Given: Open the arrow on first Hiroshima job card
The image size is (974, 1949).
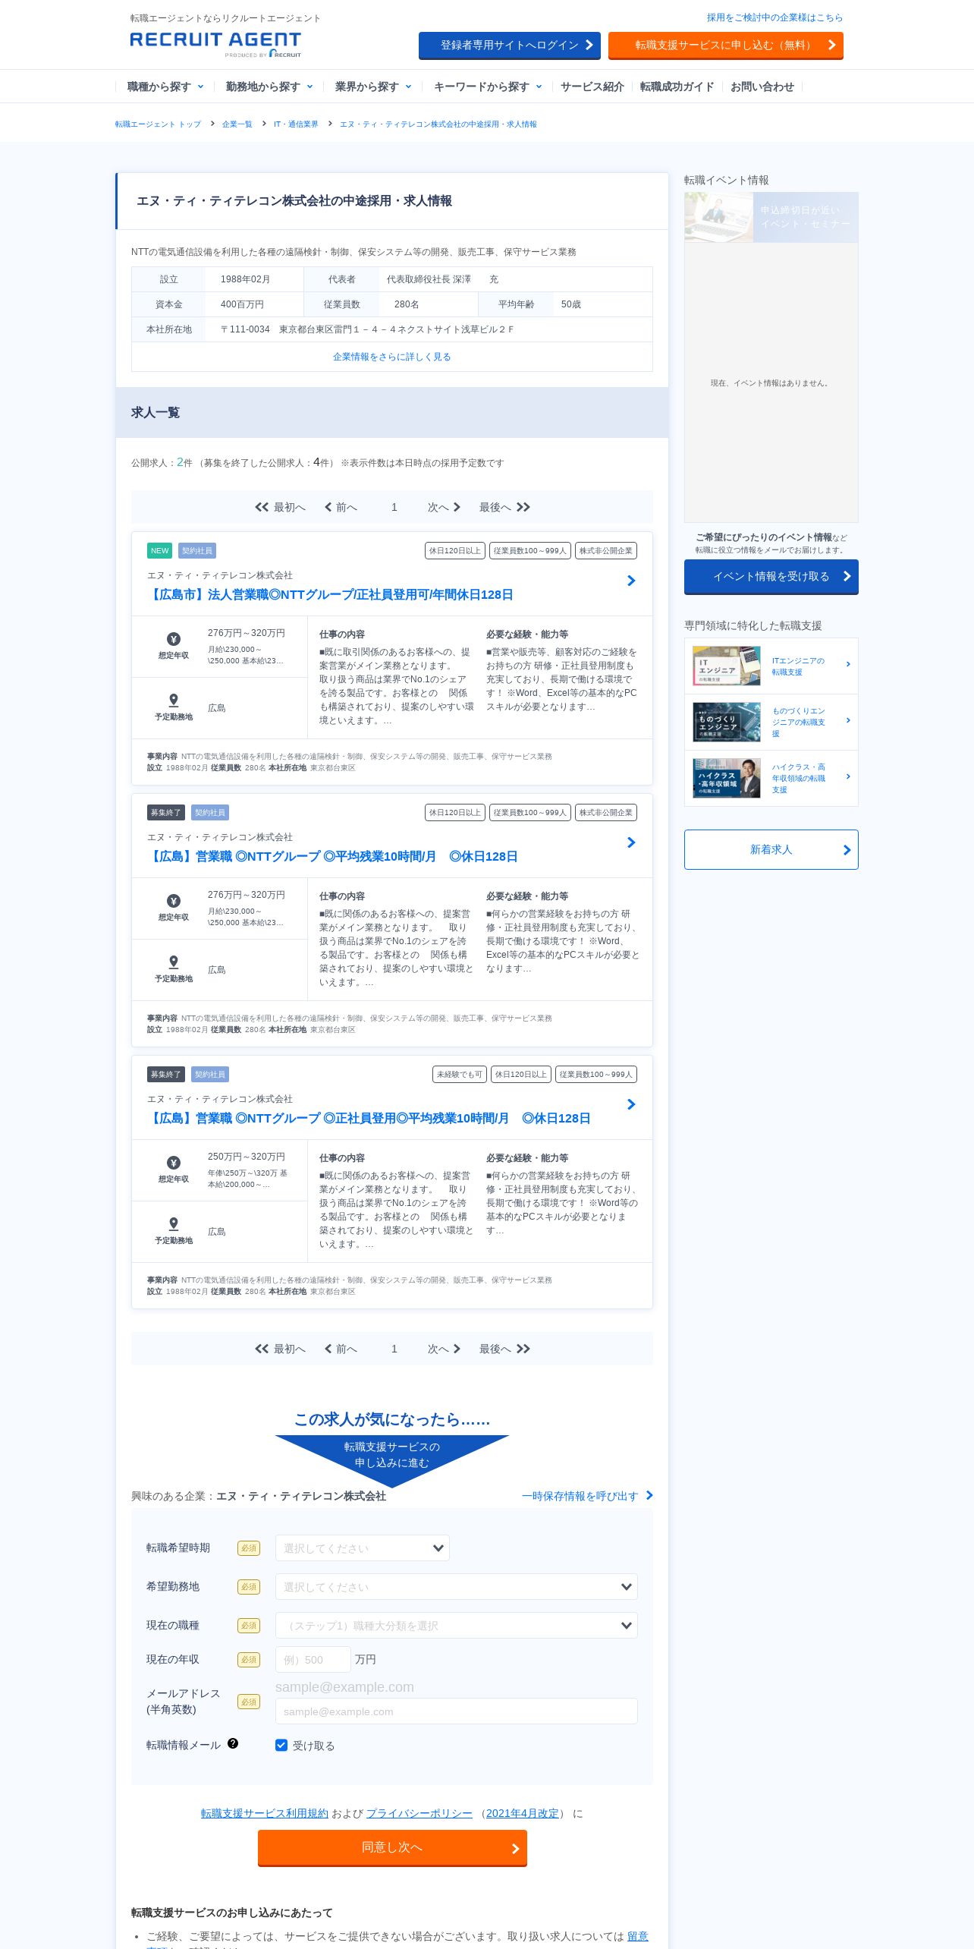Looking at the screenshot, I should tap(631, 581).
